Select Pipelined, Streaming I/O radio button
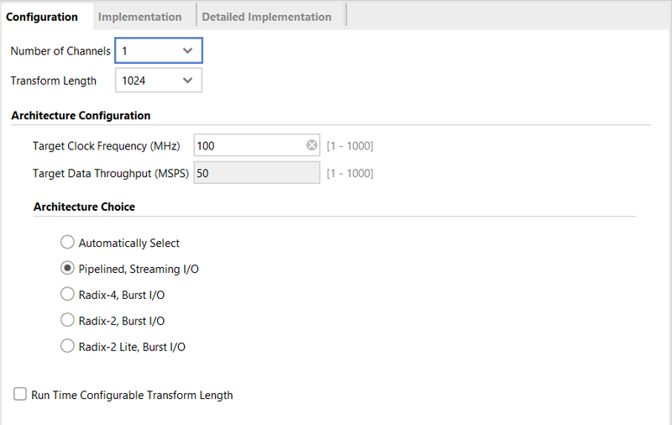Image resolution: width=672 pixels, height=425 pixels. [67, 269]
